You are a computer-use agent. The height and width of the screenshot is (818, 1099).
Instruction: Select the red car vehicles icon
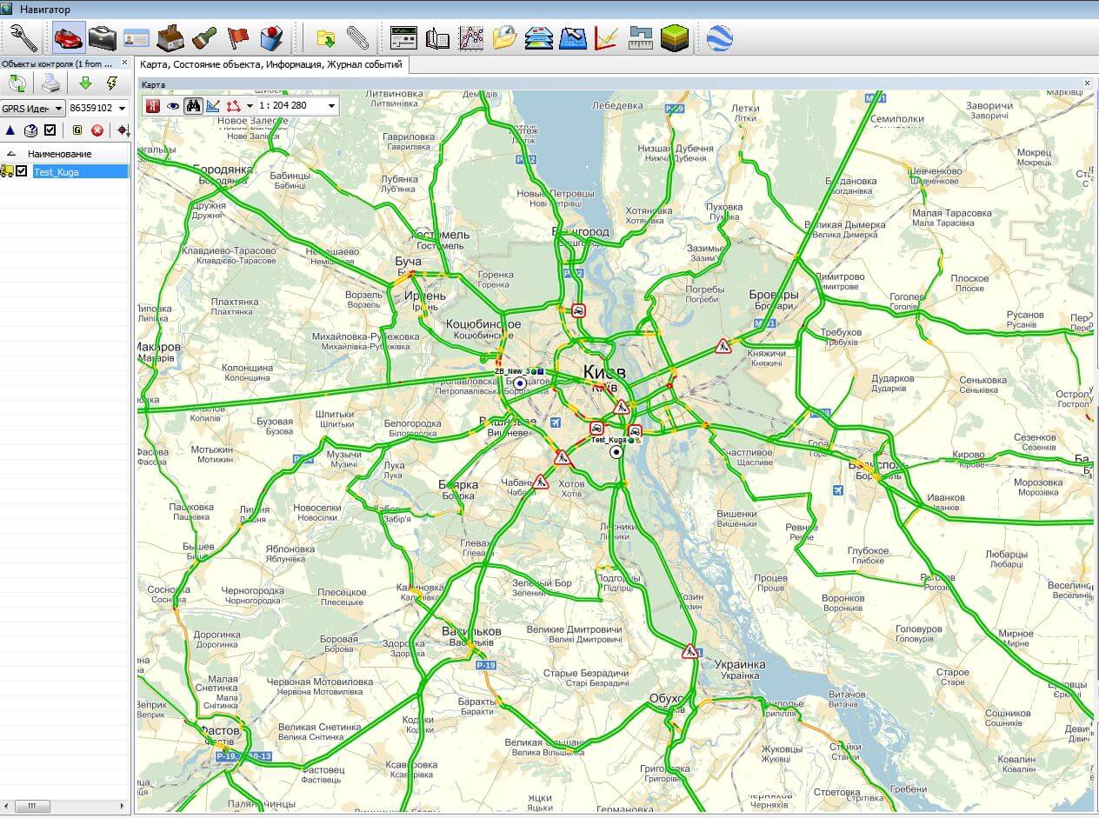pos(69,38)
